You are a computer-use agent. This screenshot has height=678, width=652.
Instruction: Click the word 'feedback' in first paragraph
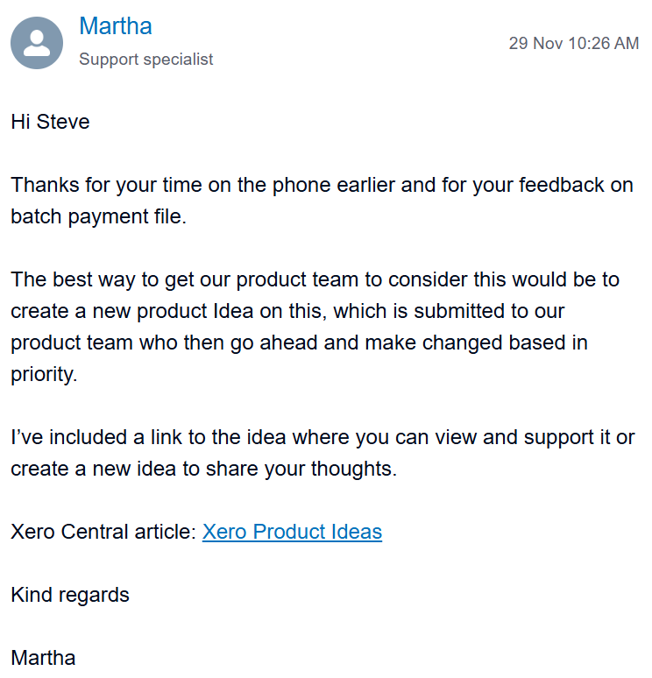(x=562, y=185)
